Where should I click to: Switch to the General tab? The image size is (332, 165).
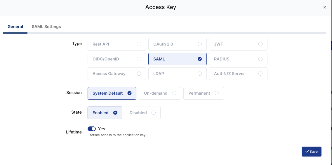click(15, 27)
